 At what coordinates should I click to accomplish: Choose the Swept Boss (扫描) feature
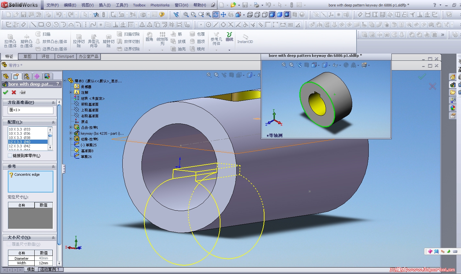(x=43, y=34)
